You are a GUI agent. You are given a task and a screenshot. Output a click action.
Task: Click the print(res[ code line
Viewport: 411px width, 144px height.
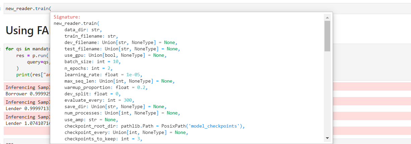tap(33, 75)
